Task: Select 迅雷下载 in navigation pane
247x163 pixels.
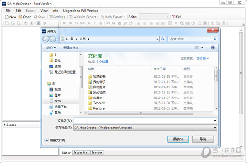Action: tap(58, 107)
